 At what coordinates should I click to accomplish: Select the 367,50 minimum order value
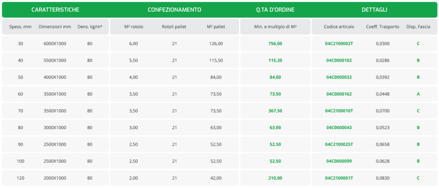click(x=275, y=111)
